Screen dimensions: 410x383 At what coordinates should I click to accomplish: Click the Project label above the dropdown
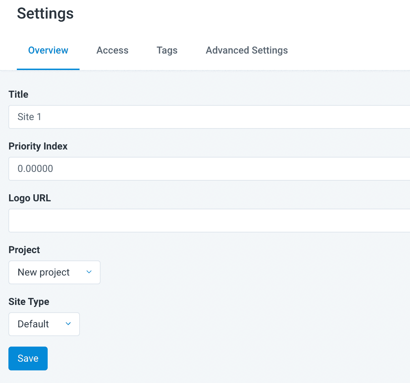[24, 250]
